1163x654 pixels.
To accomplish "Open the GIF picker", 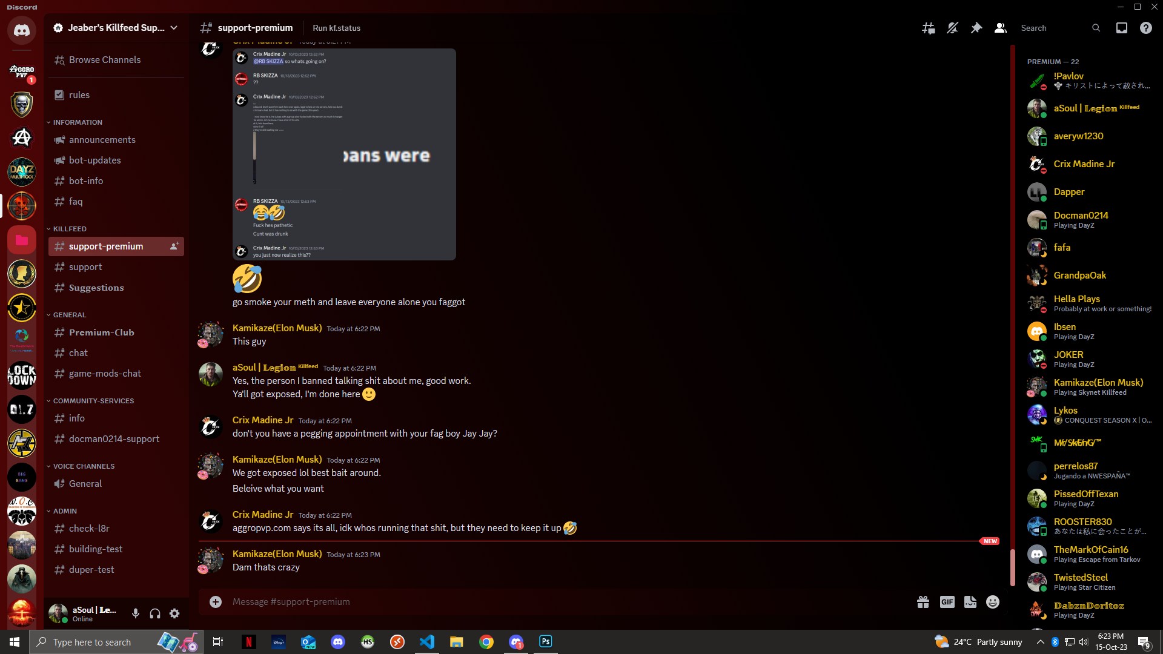I will [x=947, y=602].
